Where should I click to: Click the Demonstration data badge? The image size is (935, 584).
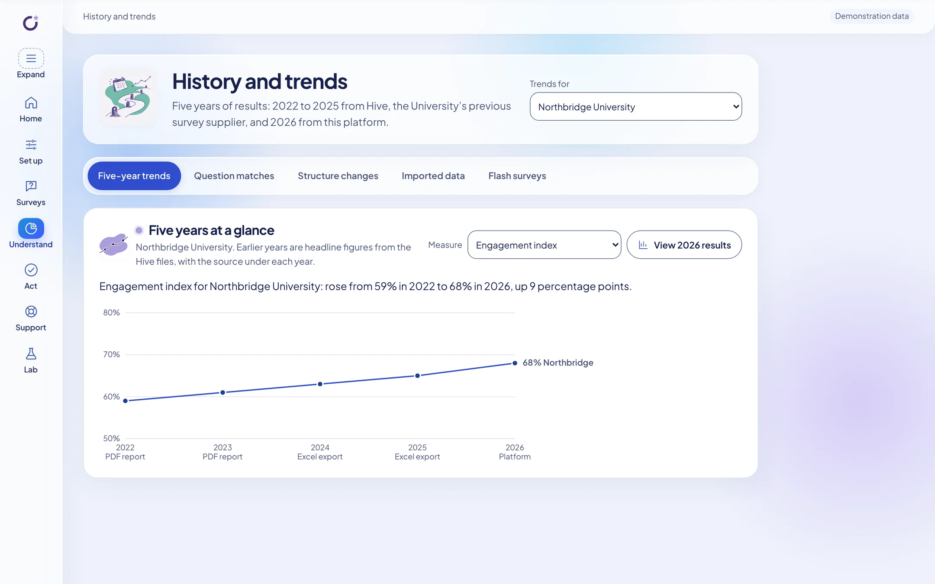(871, 16)
